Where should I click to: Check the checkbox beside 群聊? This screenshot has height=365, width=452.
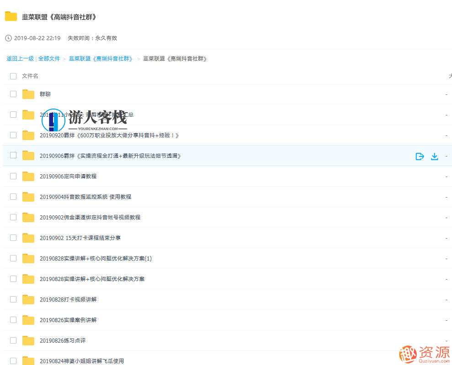click(x=13, y=94)
